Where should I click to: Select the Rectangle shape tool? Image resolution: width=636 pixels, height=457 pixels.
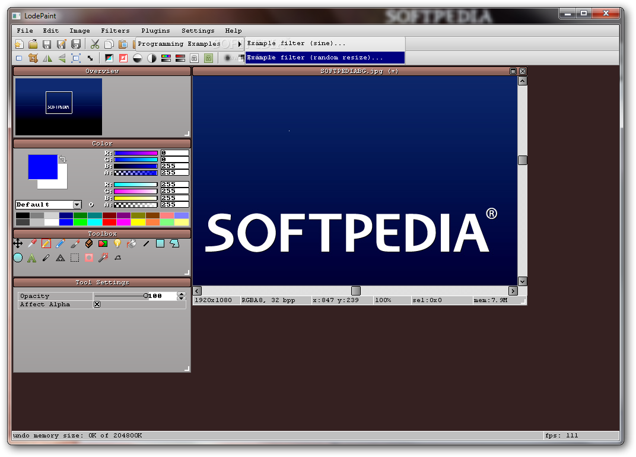pyautogui.click(x=160, y=243)
